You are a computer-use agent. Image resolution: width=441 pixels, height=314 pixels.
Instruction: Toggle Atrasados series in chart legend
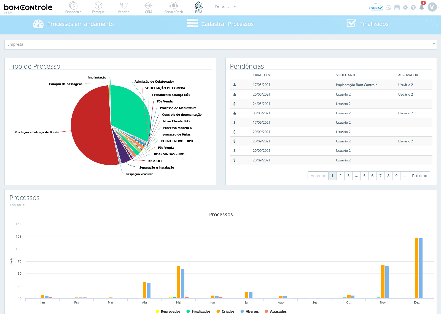point(276,311)
